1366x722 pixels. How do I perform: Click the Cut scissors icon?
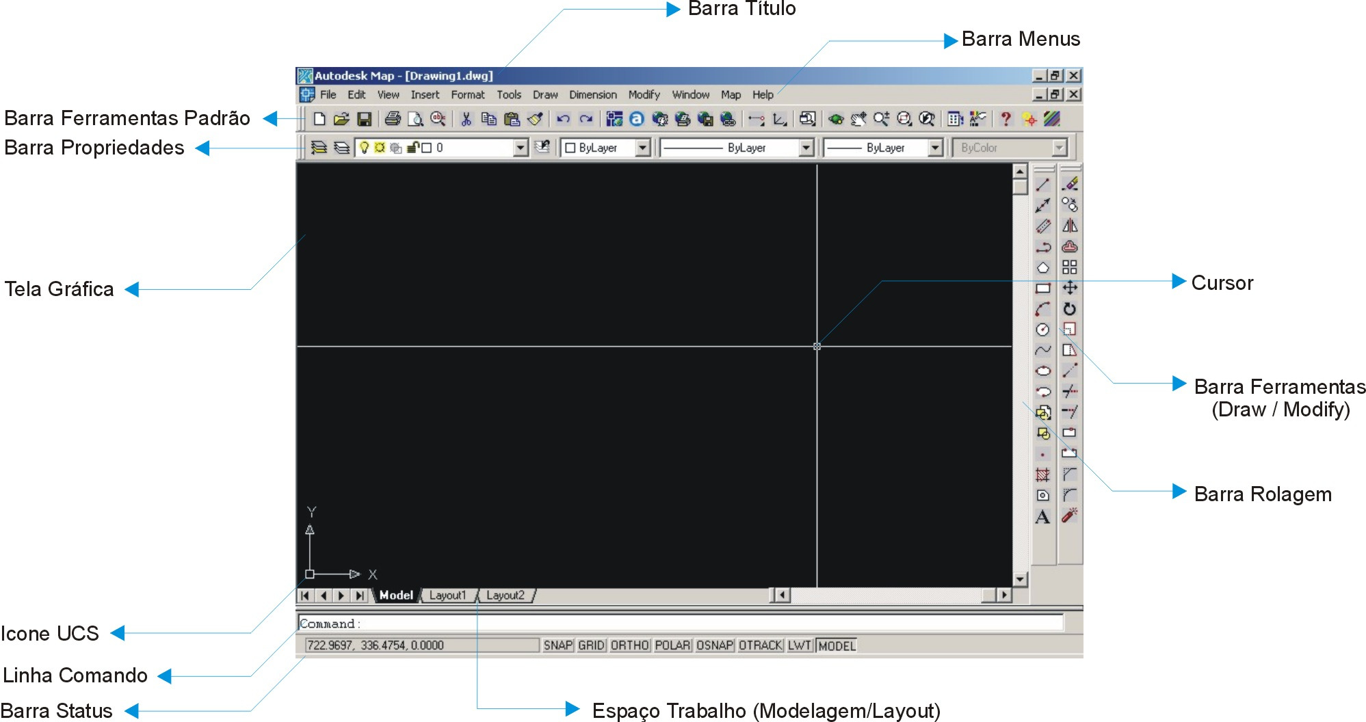pos(467,119)
